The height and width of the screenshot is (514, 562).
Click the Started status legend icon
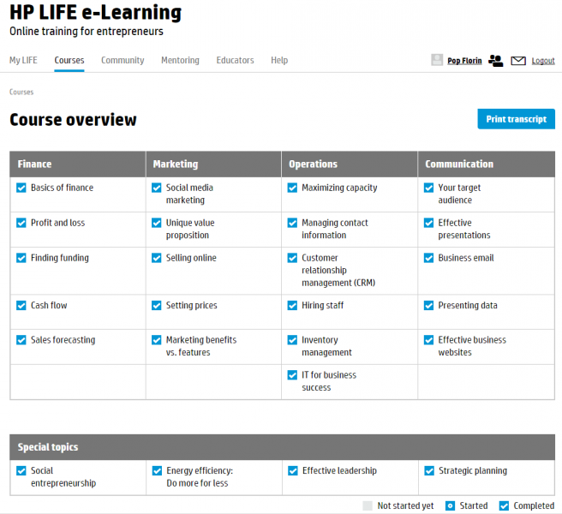point(450,505)
